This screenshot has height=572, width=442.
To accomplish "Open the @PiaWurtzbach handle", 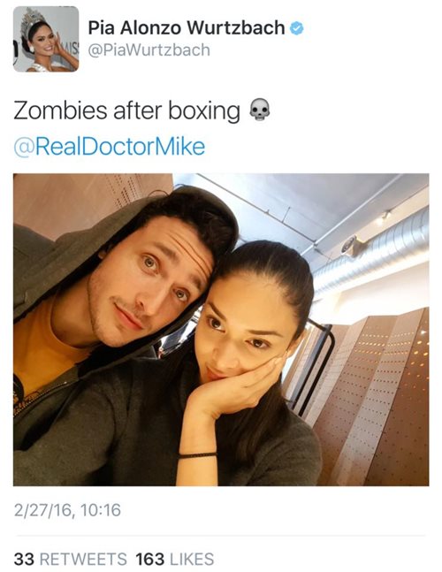I will pos(149,50).
